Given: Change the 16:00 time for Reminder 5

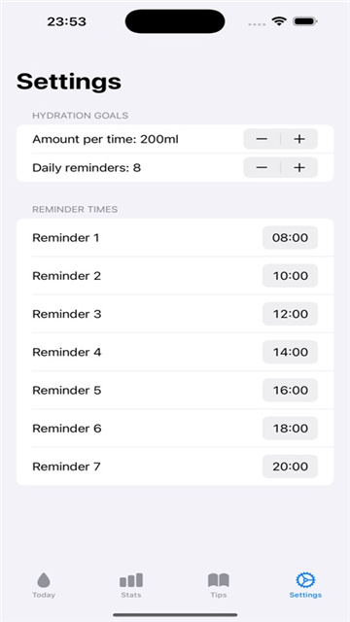Looking at the screenshot, I should (x=290, y=390).
